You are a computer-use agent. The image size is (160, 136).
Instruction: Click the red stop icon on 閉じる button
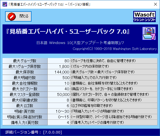click(x=12, y=17)
